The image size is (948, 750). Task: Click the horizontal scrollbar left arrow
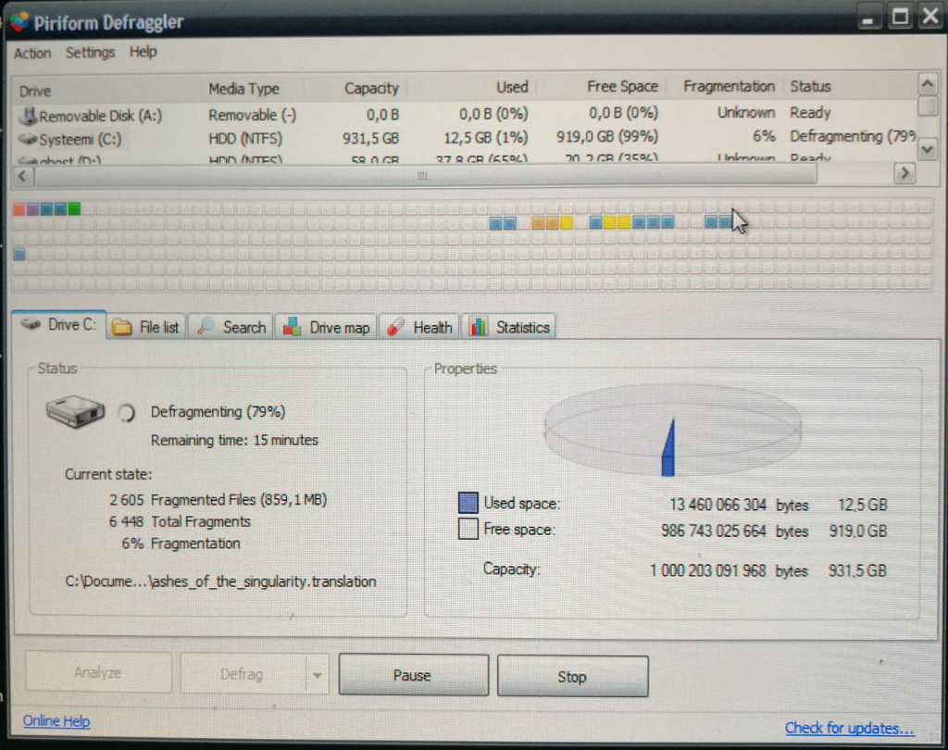tap(23, 176)
